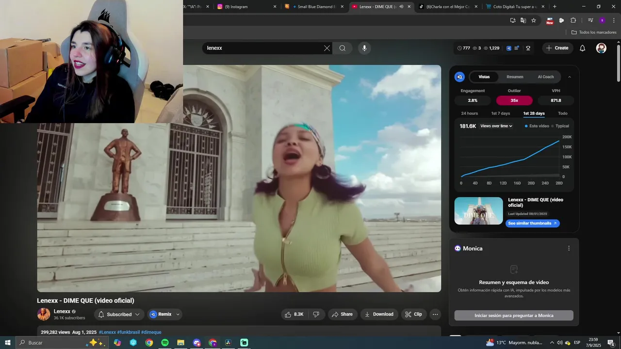Open YouTube notifications bell

(583, 48)
